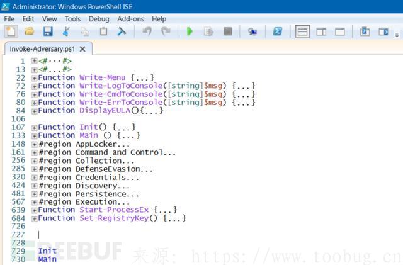The width and height of the screenshot is (403, 265).
Task: Expand the Set-RegistryKey function
Action: tap(35, 218)
